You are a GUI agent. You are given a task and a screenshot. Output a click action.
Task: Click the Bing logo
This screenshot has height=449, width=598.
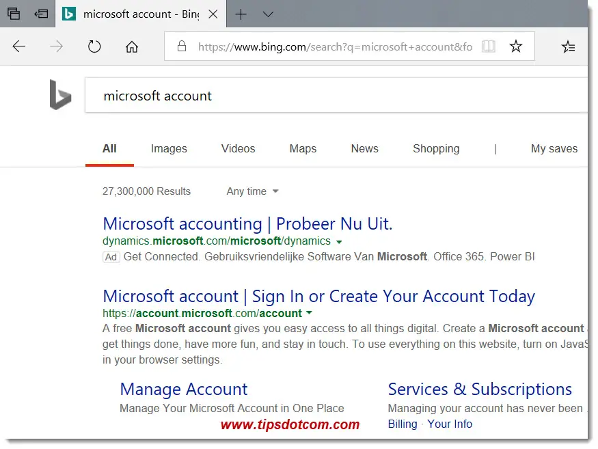tap(60, 94)
